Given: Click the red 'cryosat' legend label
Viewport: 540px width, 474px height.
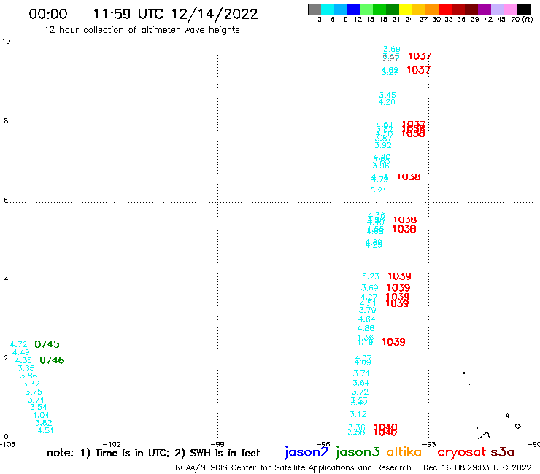Looking at the screenshot, I should click(x=462, y=452).
